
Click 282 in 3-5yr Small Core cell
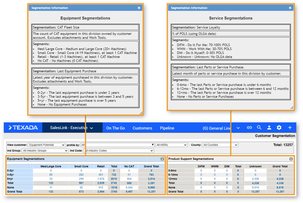pos(81,175)
